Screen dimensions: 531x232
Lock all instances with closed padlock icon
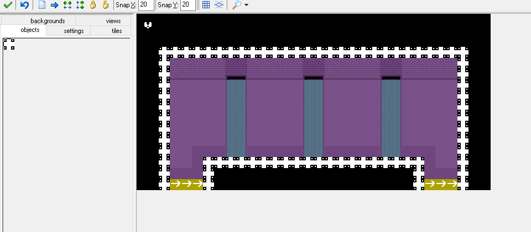point(93,5)
